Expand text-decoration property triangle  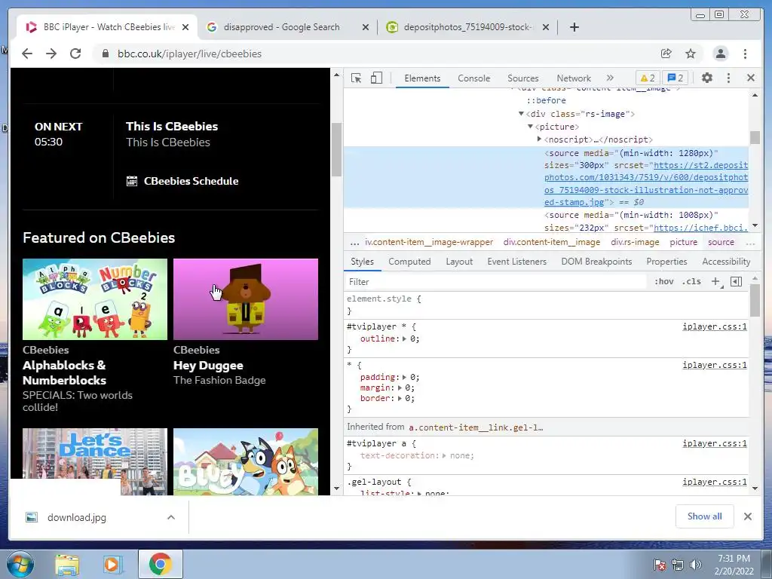(444, 456)
